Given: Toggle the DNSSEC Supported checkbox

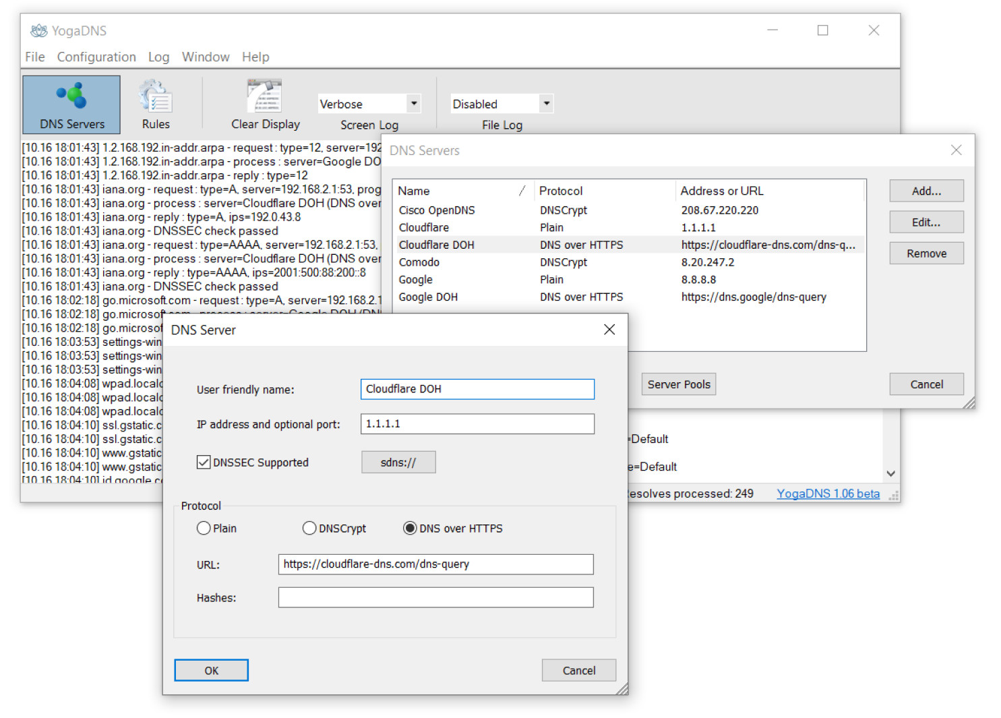Looking at the screenshot, I should click(204, 462).
